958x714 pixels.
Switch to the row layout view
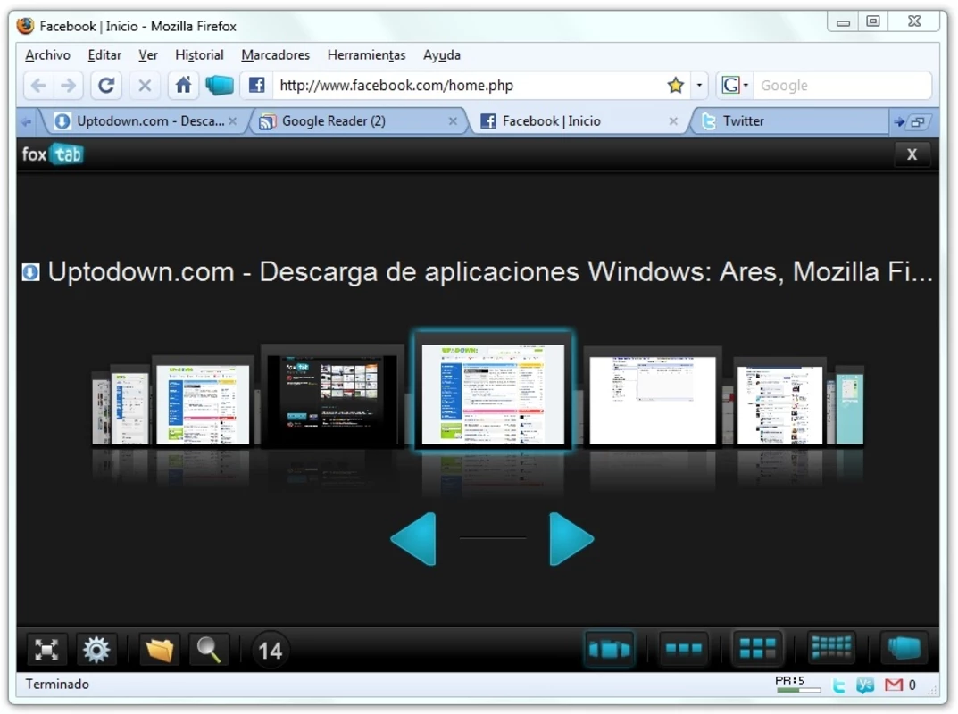pos(684,649)
